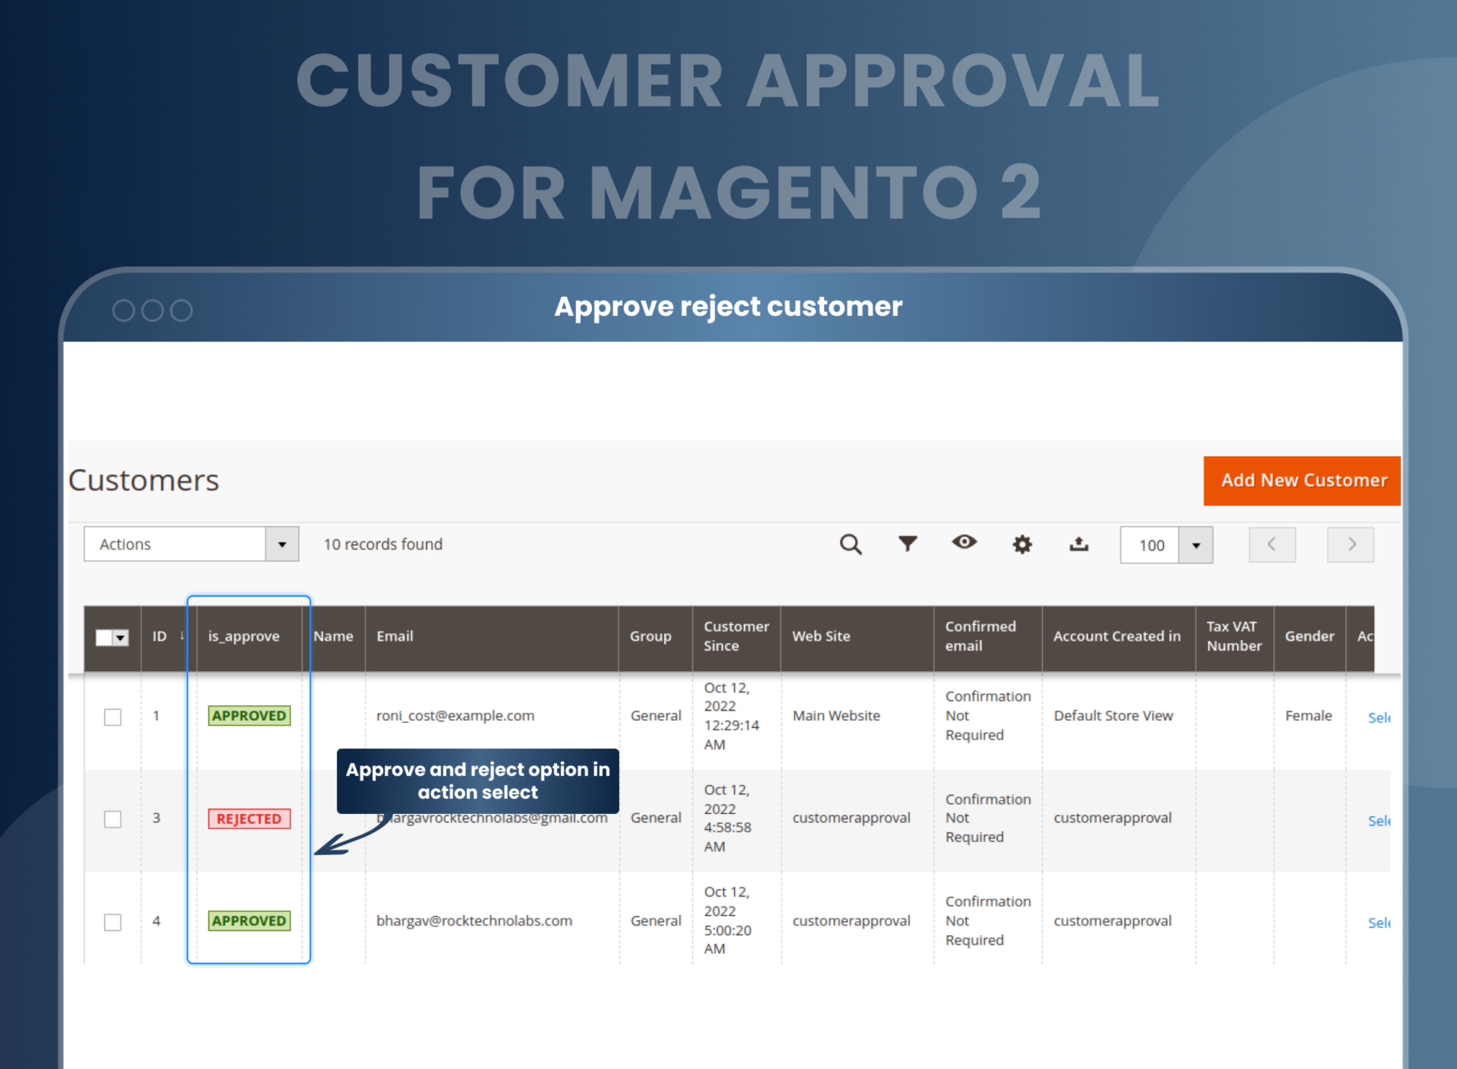Check the box for customer ID 1
Viewport: 1457px width, 1069px height.
tap(113, 716)
